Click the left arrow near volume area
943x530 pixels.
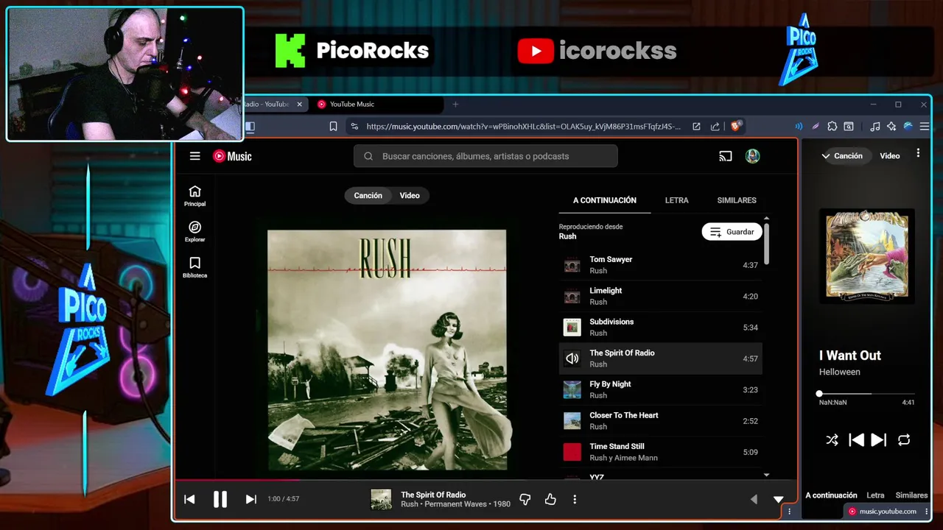753,499
